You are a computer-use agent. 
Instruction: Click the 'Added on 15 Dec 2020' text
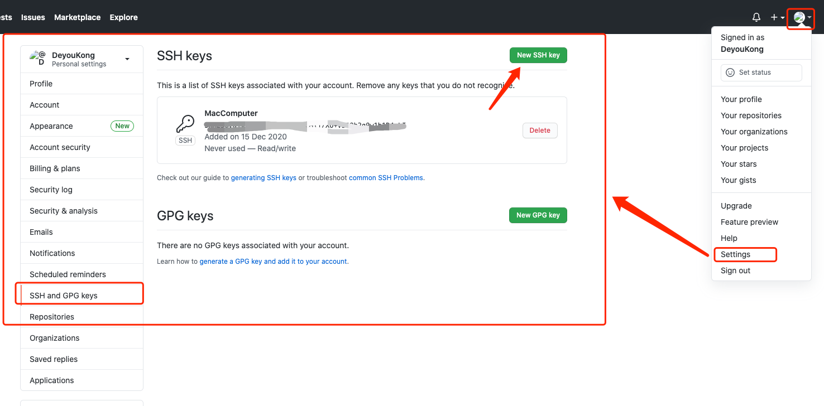pos(246,137)
